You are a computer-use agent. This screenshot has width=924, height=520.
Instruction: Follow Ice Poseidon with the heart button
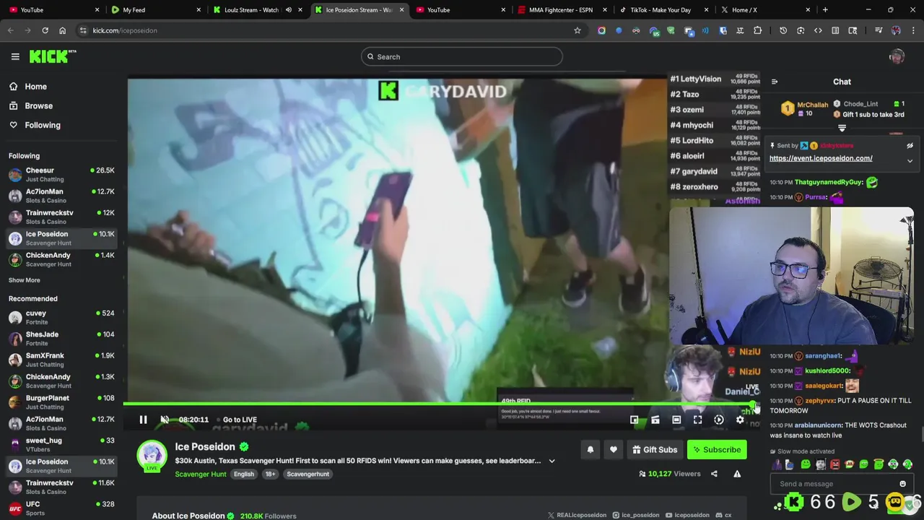[x=613, y=450]
